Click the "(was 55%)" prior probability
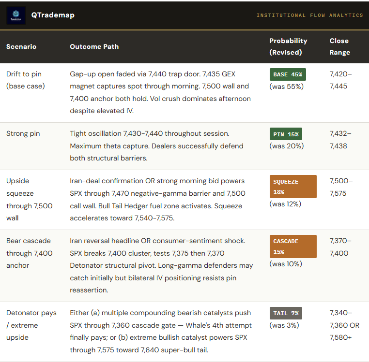Image resolution: width=369 pixels, height=362 pixels. (286, 87)
